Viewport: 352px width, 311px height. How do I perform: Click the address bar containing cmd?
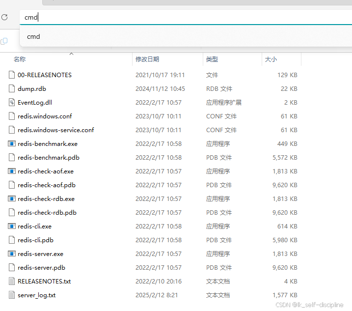point(186,17)
